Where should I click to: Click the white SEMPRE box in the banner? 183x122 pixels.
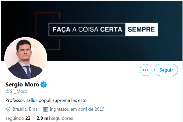(141, 29)
